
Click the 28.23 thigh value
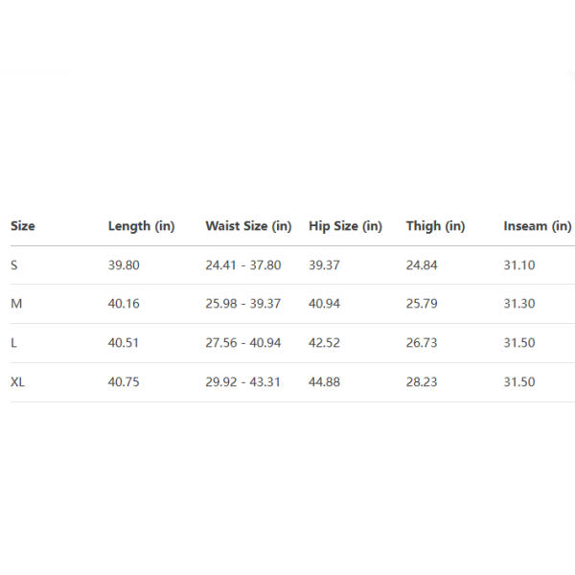422,381
